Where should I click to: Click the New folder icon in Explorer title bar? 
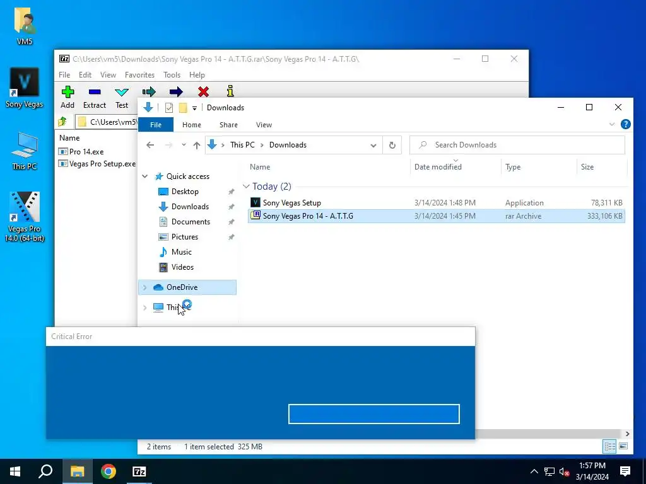click(x=183, y=108)
